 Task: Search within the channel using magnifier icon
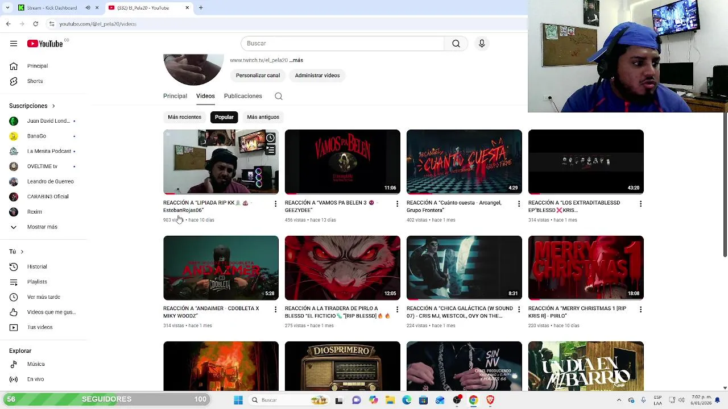[x=279, y=96]
